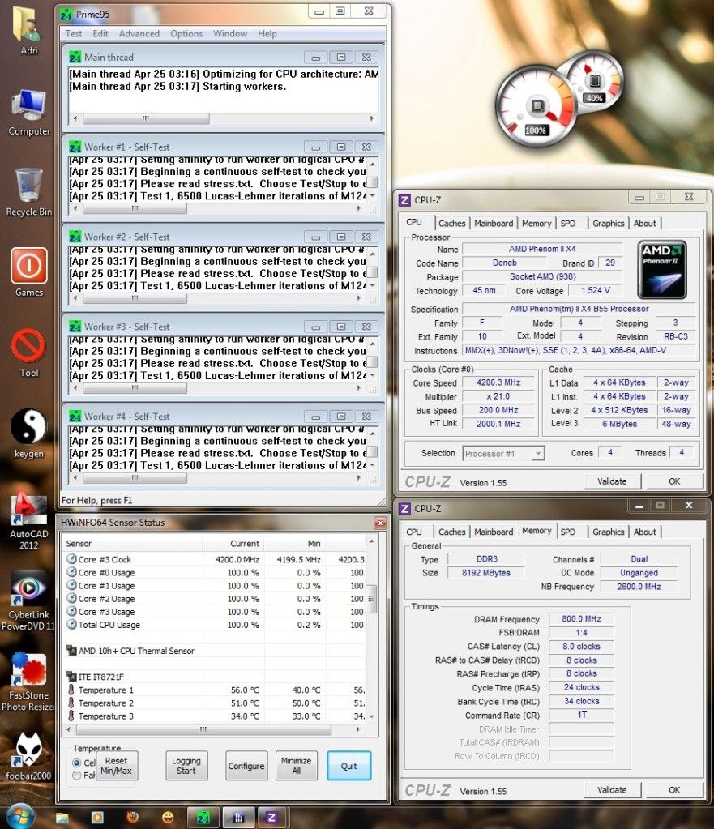Click the Worker #1 window icon

click(75, 147)
